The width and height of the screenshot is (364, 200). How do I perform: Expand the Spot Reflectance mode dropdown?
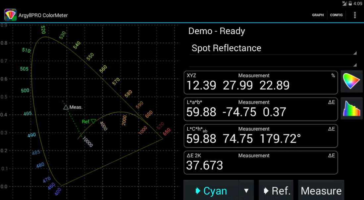pos(273,49)
